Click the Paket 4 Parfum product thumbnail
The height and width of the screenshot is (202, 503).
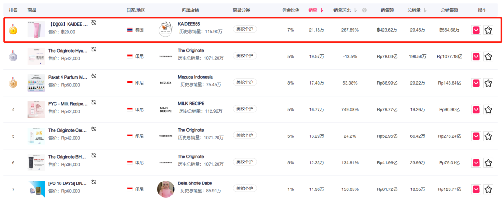click(35, 83)
